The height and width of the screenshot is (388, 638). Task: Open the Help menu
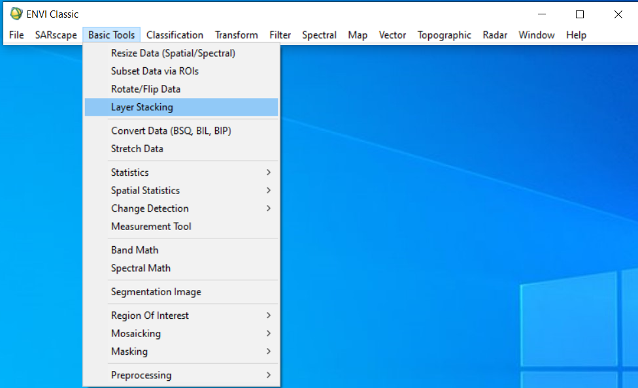(576, 35)
